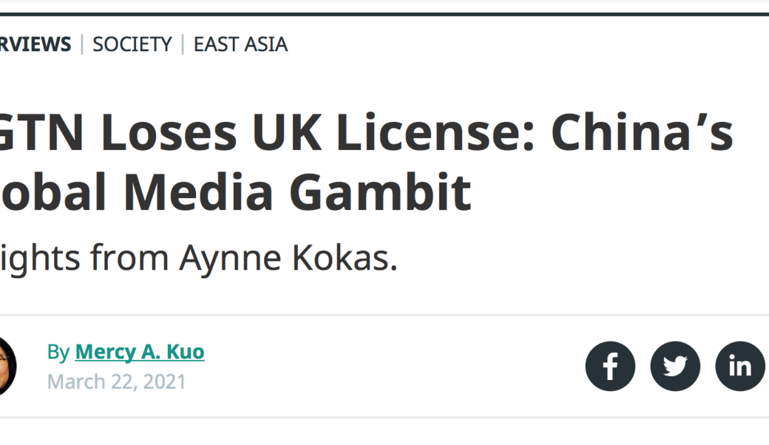Screen dimensions: 769x445
Task: Click the March 22, 2021 publication date
Action: (x=117, y=381)
